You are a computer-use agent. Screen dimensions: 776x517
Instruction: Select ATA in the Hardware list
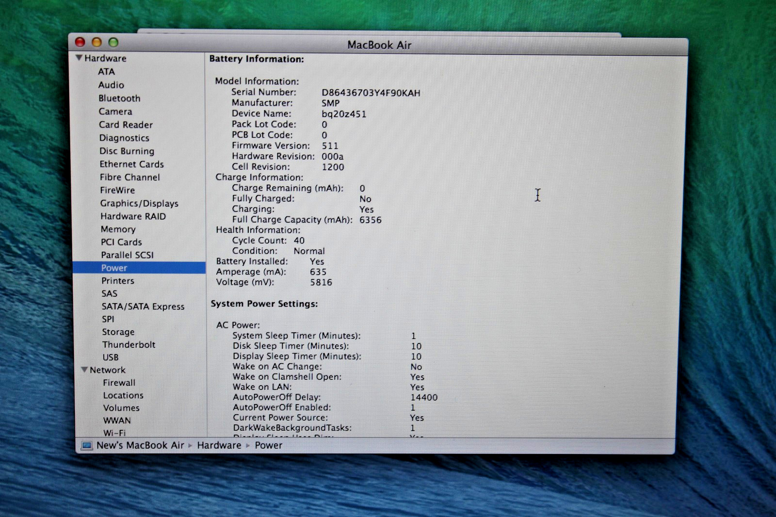106,71
